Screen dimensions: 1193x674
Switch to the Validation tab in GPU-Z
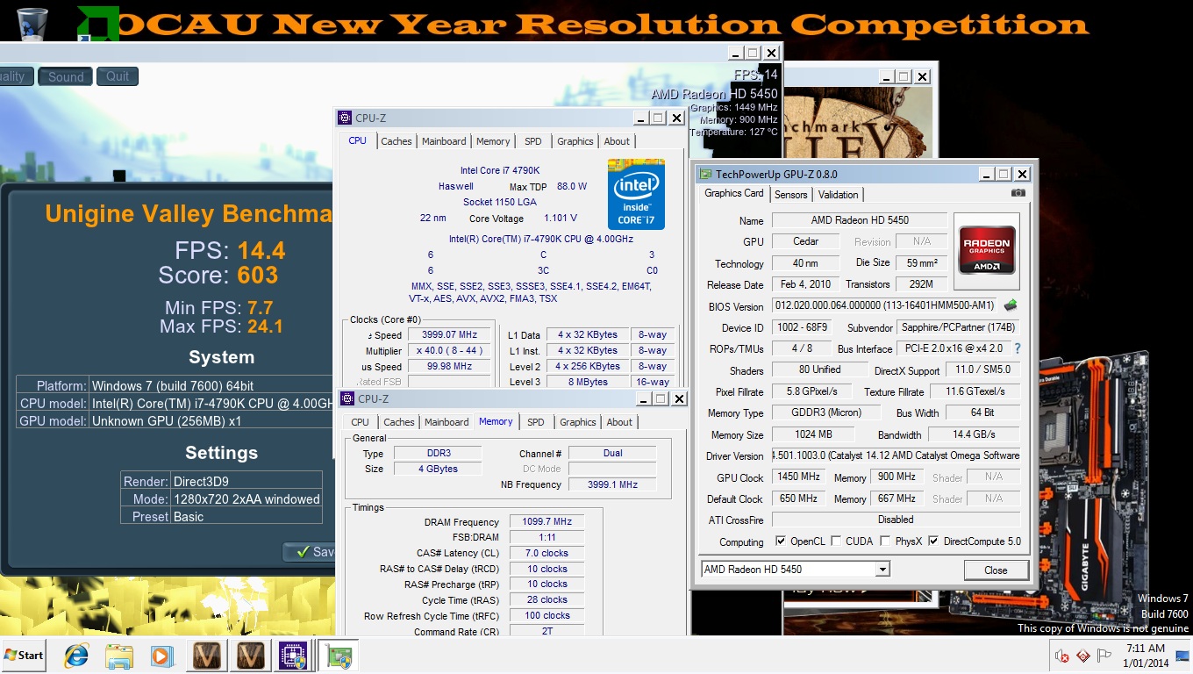pyautogui.click(x=838, y=194)
